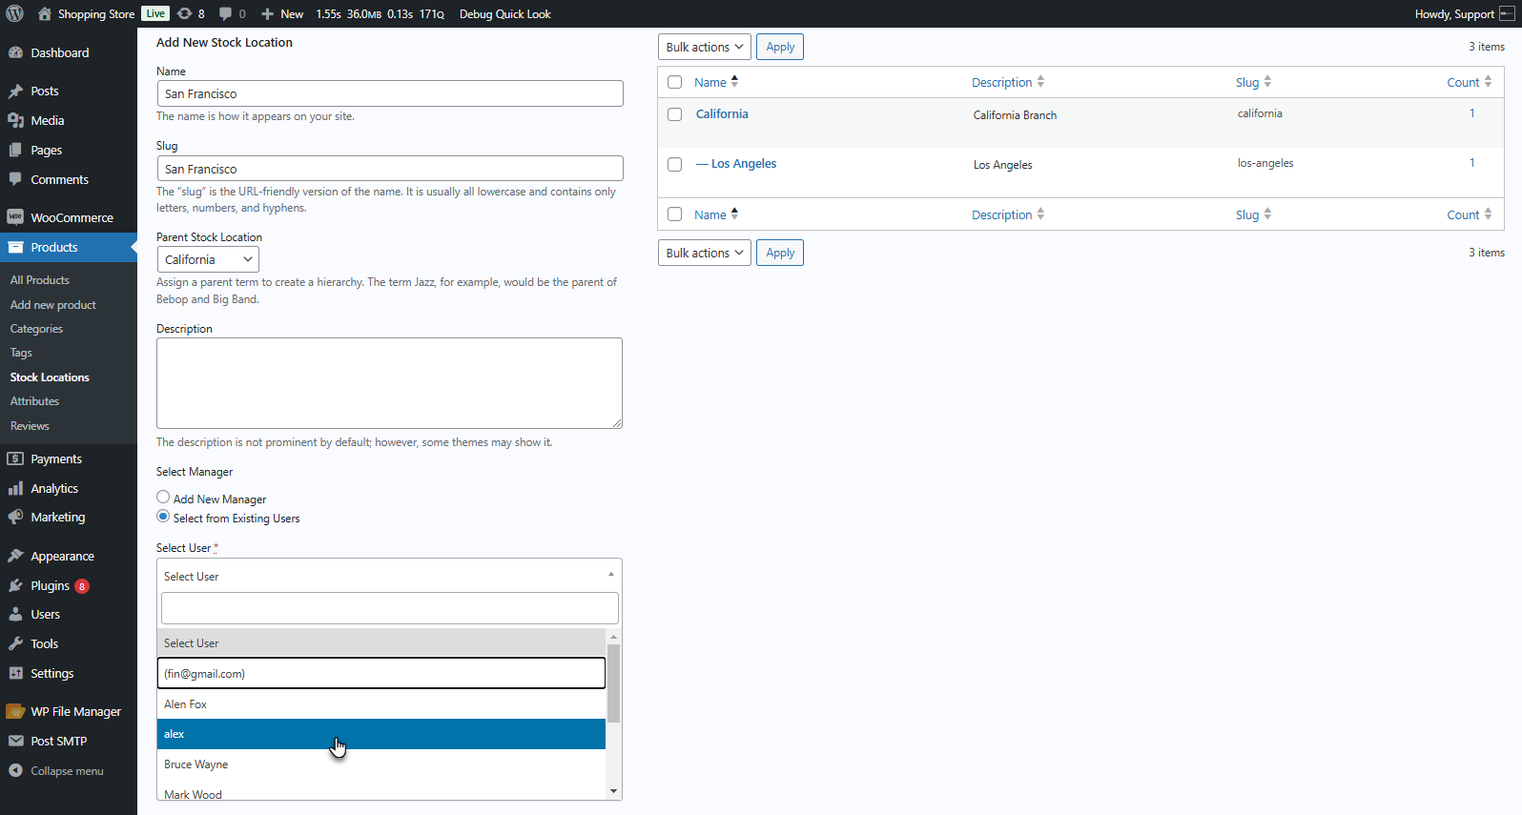
Task: Open Reviews submenu item
Action: coord(30,426)
